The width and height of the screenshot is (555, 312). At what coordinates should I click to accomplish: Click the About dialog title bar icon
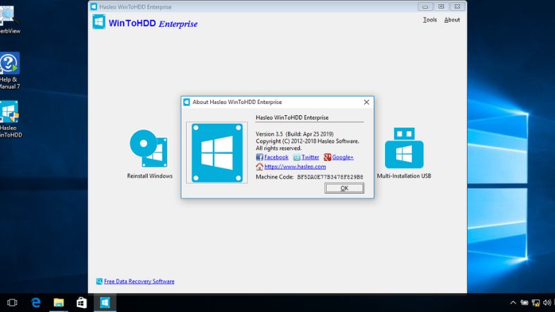tap(187, 102)
